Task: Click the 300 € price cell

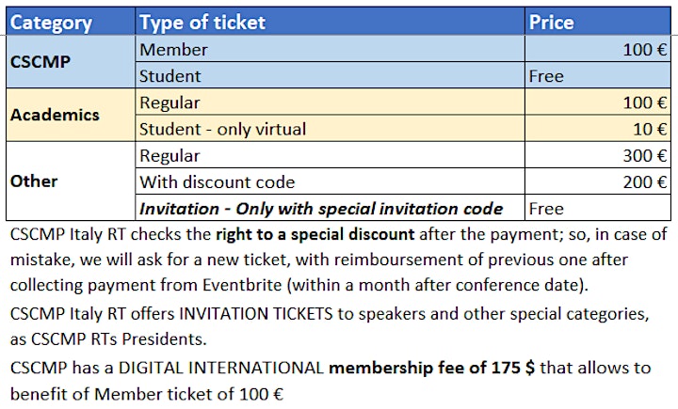Action: 598,155
